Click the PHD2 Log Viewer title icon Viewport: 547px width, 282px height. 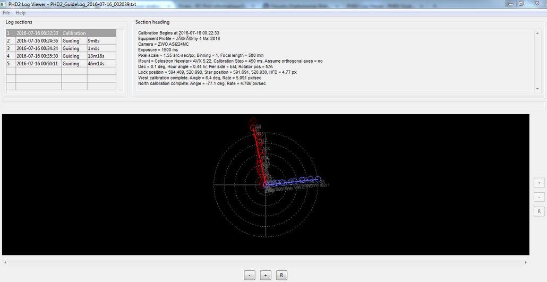(4, 4)
